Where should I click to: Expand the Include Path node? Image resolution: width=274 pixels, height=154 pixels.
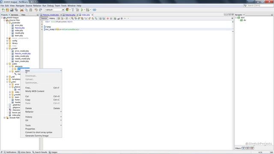5,118
